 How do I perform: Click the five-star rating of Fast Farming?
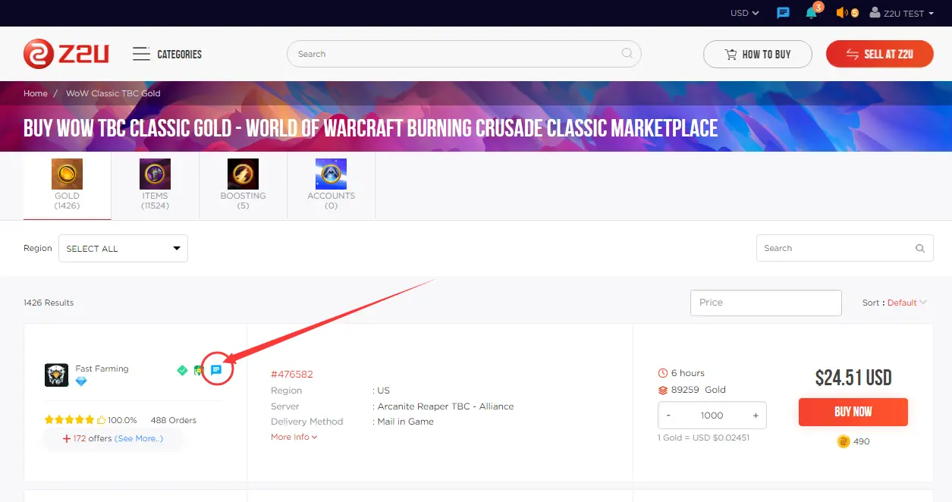tap(71, 420)
